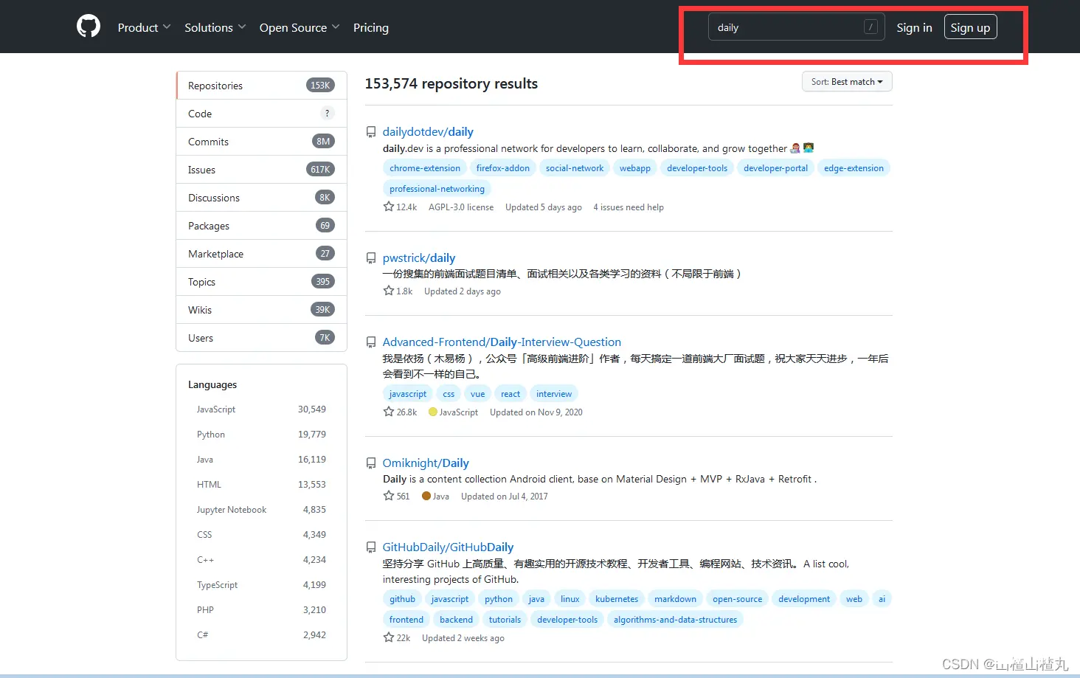Image resolution: width=1080 pixels, height=678 pixels.
Task: Filter results by Java language
Action: coord(261,460)
